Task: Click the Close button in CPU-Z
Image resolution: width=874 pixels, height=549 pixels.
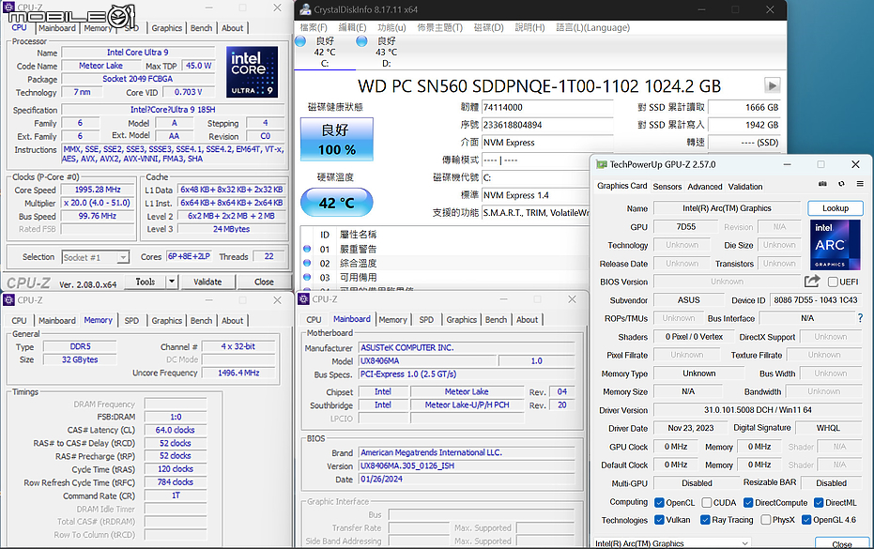Action: click(264, 282)
